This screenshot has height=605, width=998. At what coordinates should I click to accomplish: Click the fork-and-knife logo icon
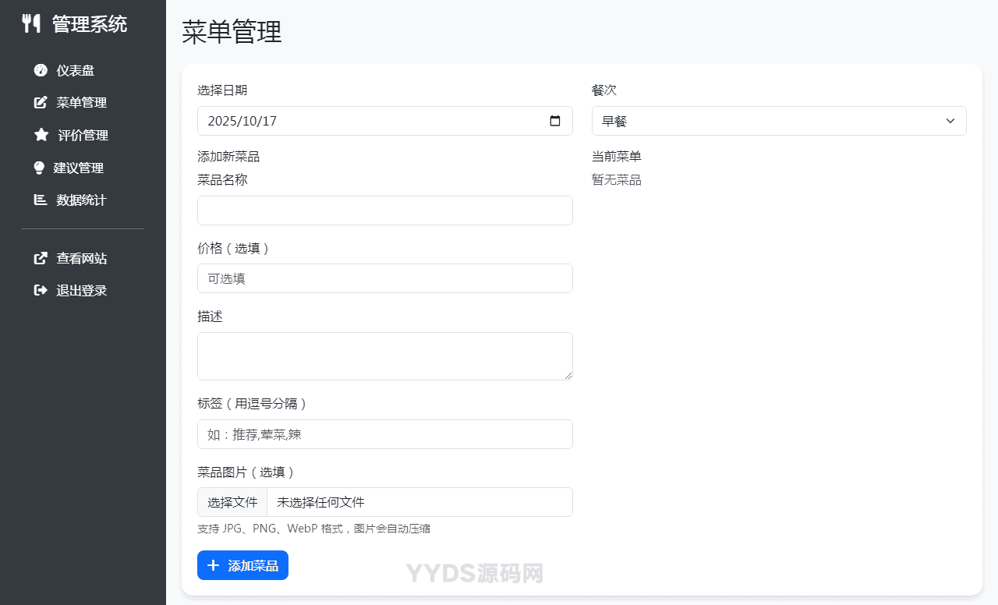(x=31, y=23)
